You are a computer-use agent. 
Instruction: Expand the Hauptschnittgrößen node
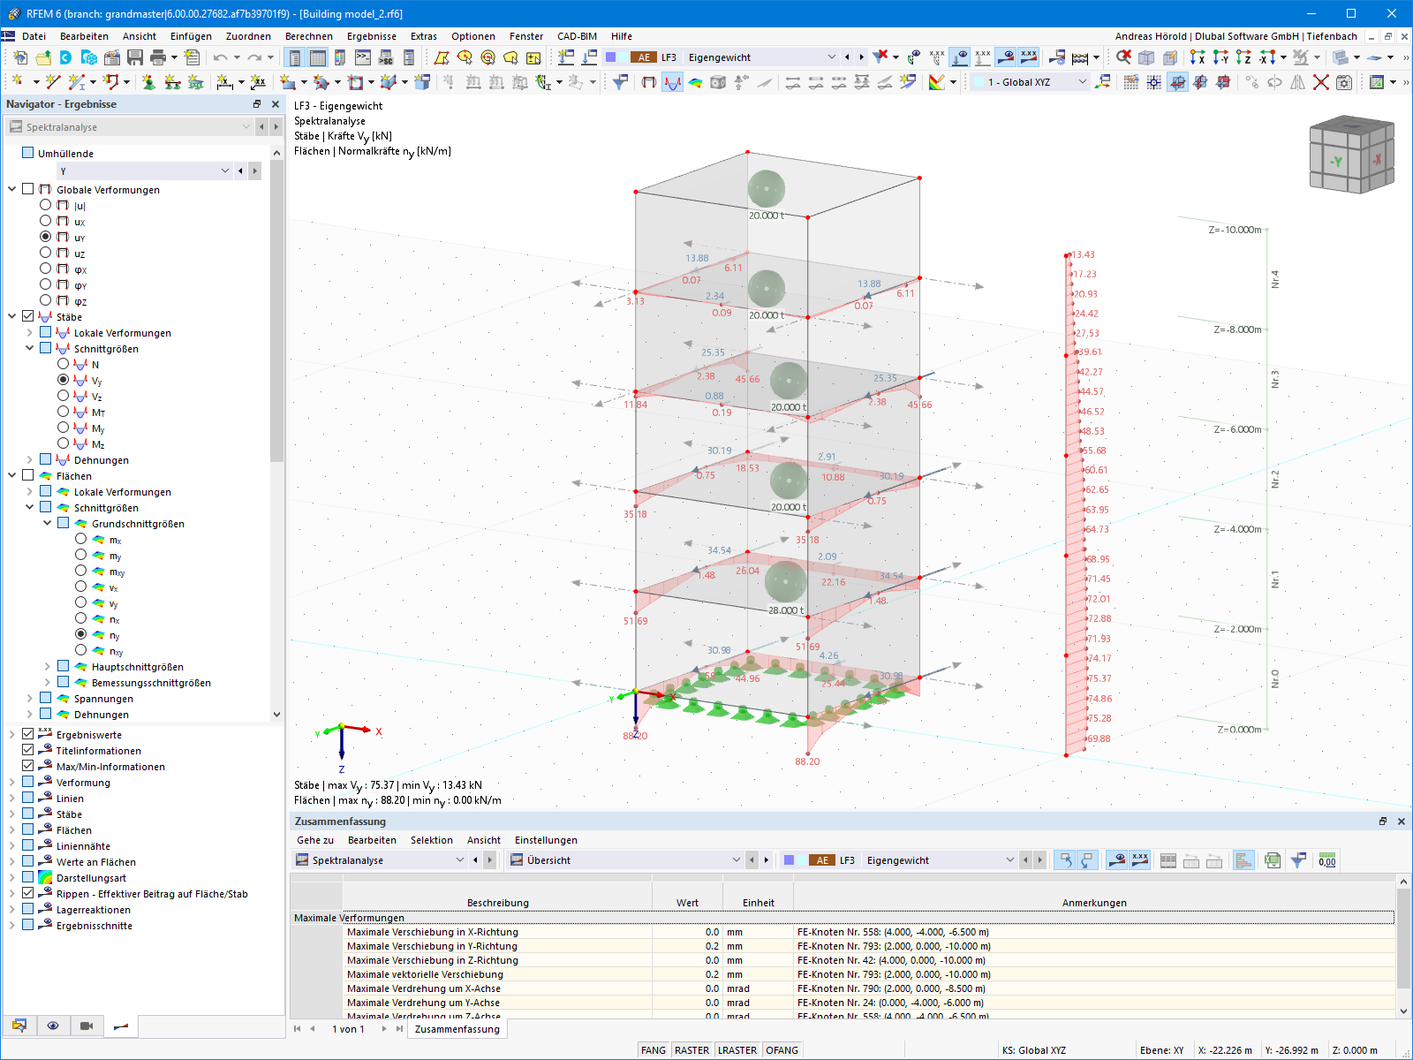click(x=48, y=667)
